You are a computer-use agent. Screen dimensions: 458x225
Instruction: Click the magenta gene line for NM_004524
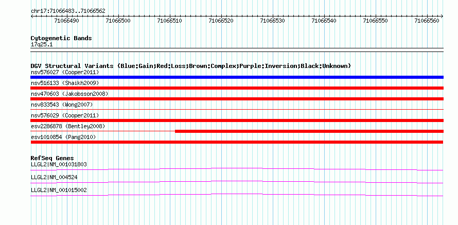tap(237, 182)
